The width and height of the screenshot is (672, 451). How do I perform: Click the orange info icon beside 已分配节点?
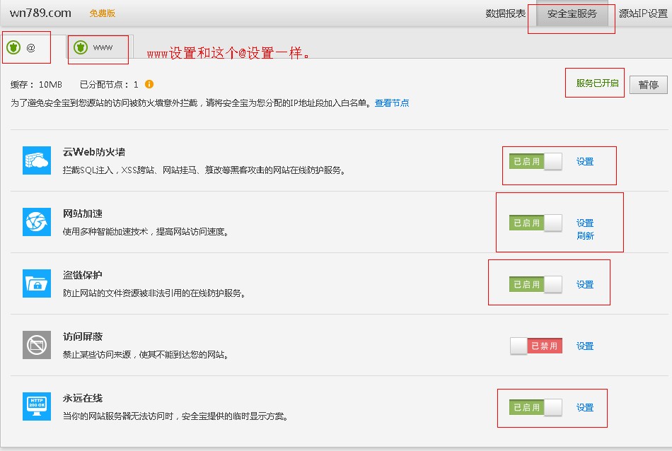click(x=149, y=84)
